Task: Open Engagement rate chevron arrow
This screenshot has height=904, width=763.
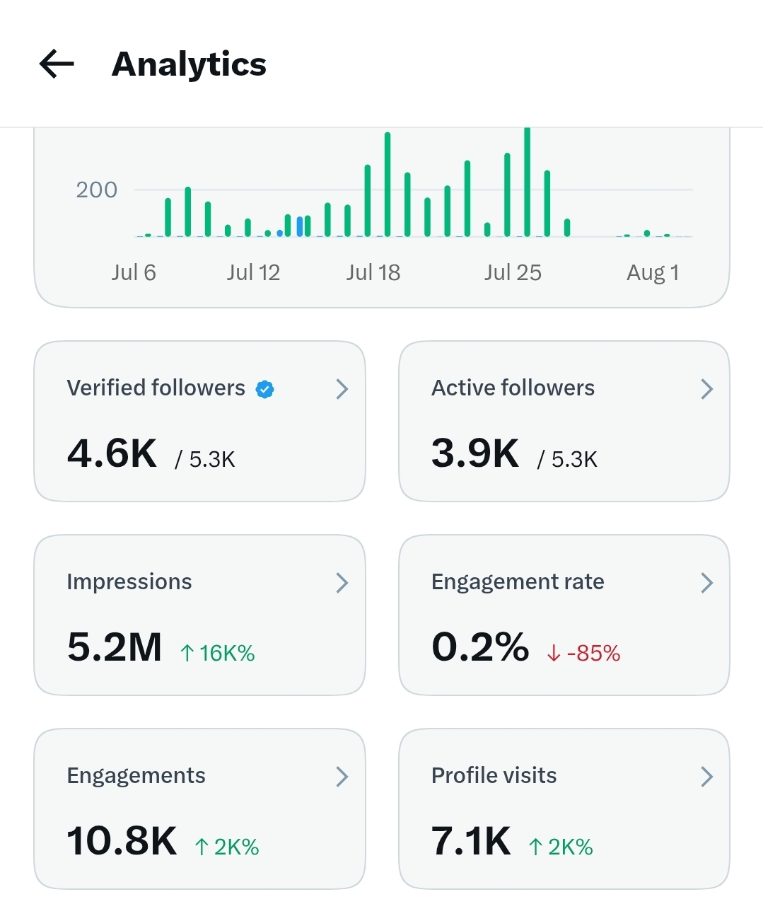Action: tap(706, 582)
